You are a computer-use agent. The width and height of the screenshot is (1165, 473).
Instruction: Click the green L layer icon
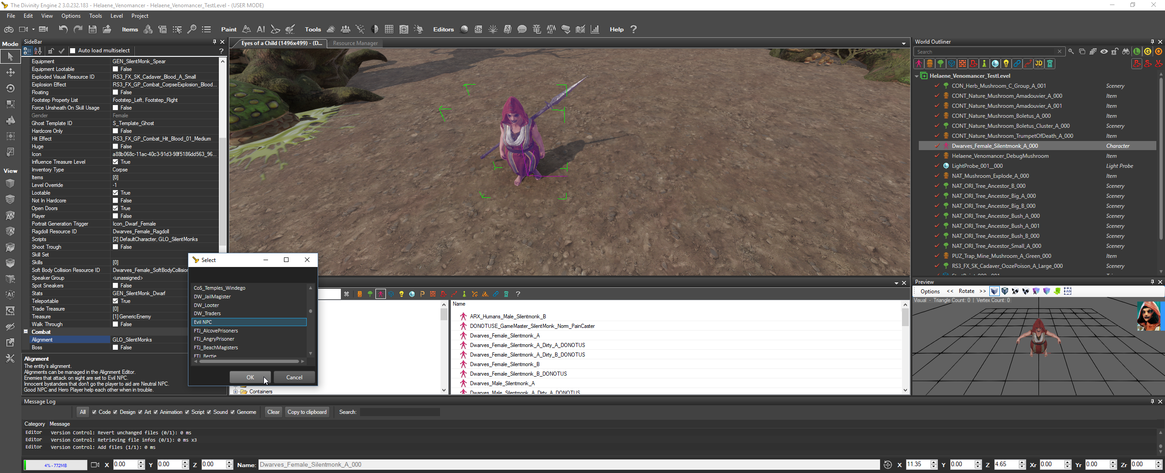(1137, 51)
